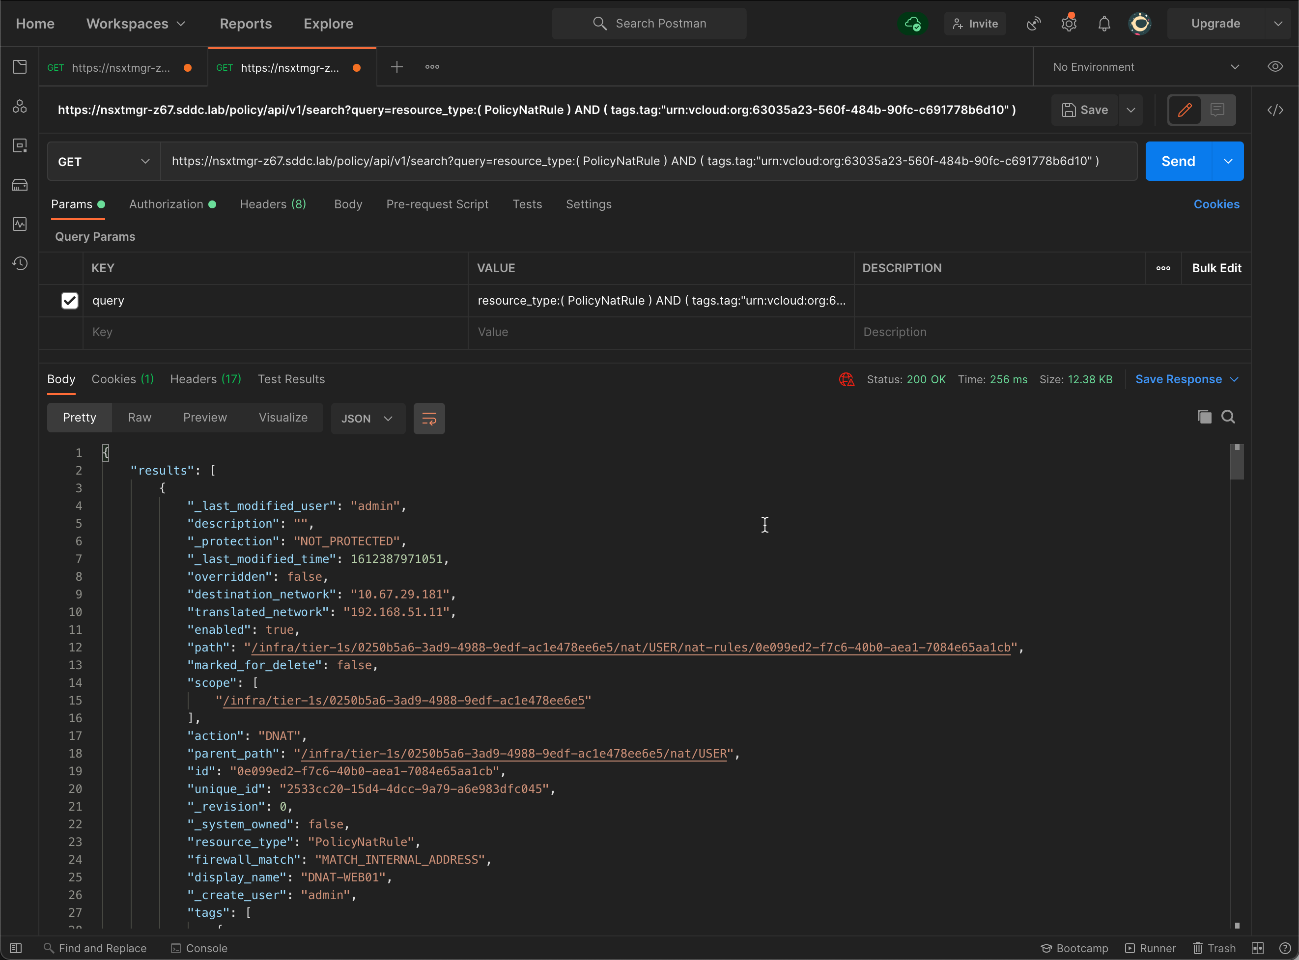Open the Cookies link
This screenshot has height=960, width=1299.
coord(1216,204)
